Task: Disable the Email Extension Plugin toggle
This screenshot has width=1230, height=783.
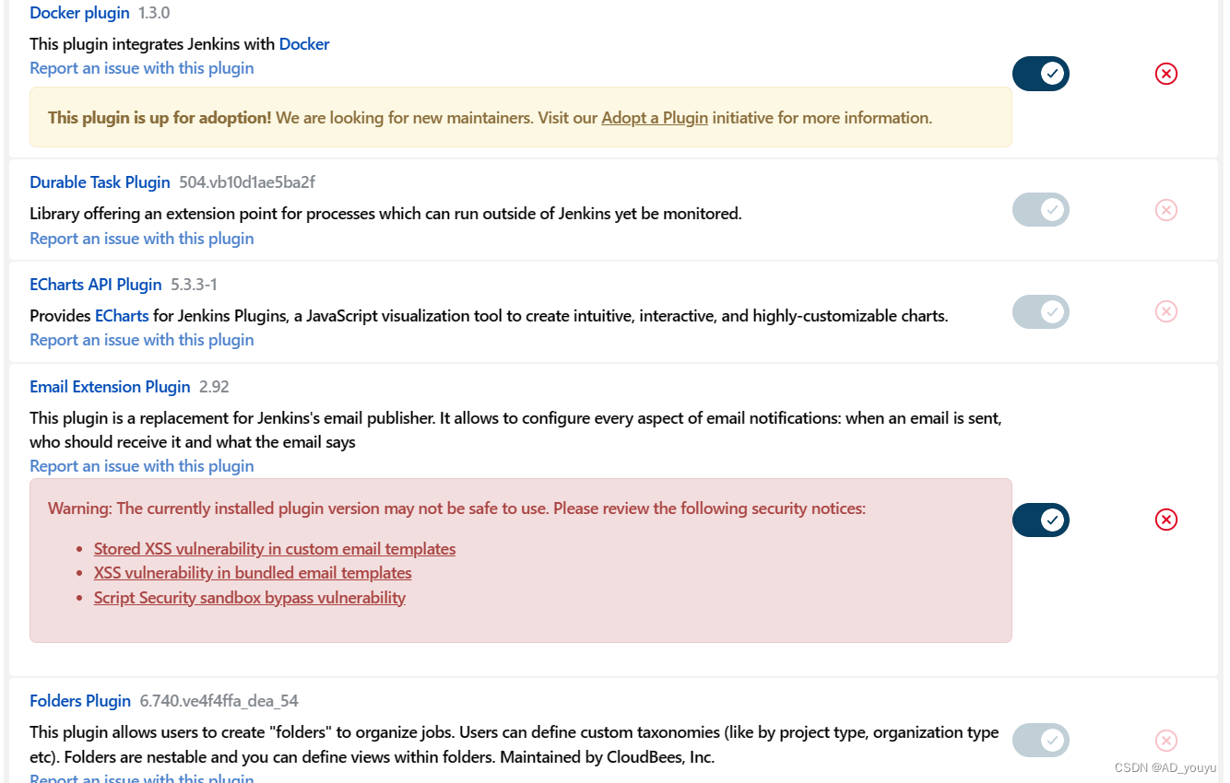Action: pyautogui.click(x=1041, y=520)
